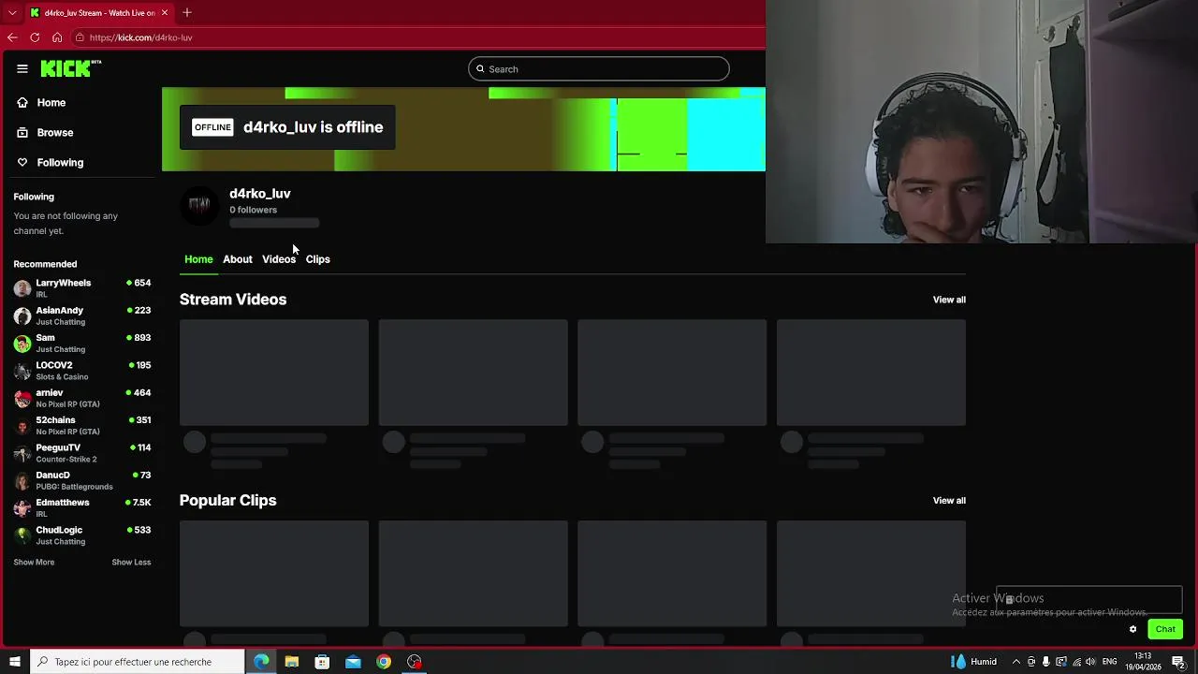The width and height of the screenshot is (1198, 674).
Task: Click the kick.com address bar
Action: (416, 37)
